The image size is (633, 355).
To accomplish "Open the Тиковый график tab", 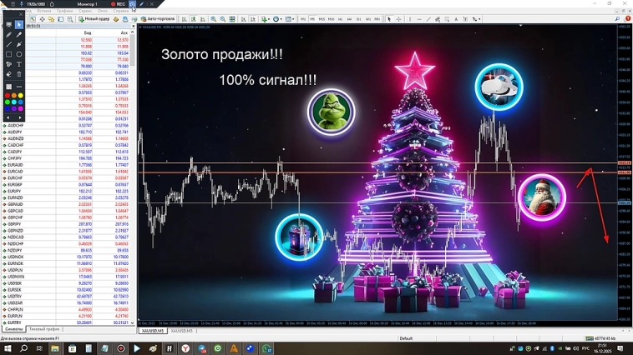I will (x=44, y=329).
